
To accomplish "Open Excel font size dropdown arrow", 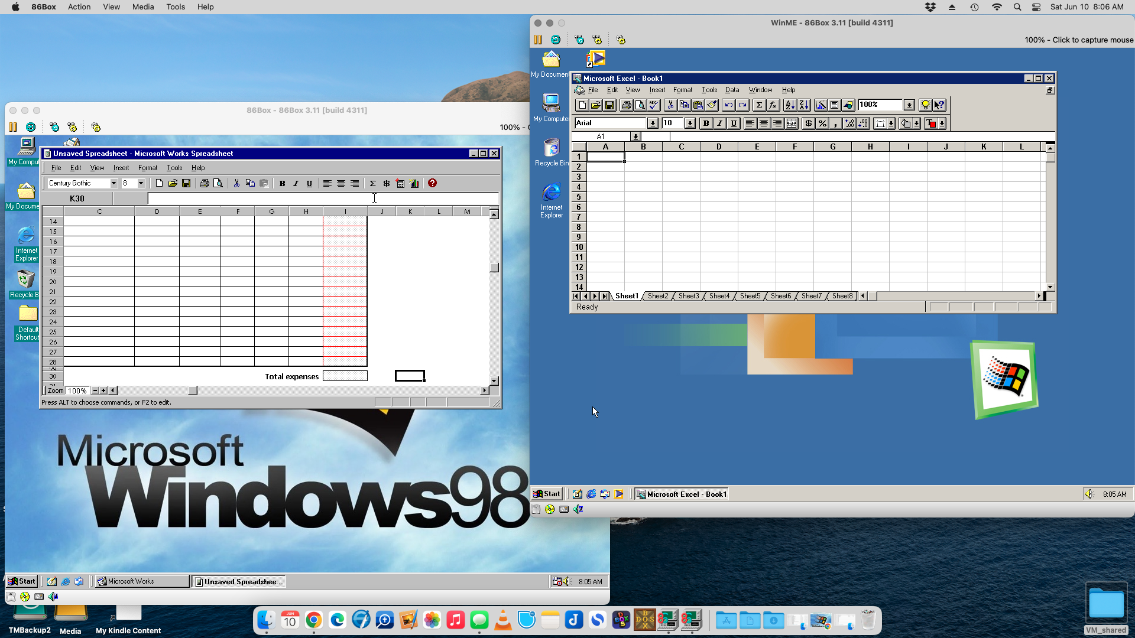I will coord(690,123).
